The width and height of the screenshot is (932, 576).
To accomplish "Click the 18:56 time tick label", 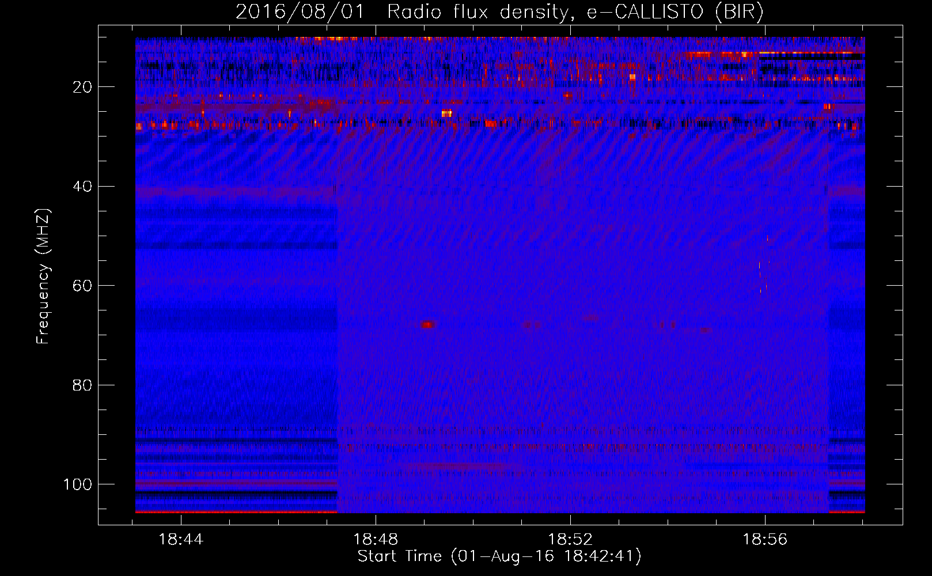I will pos(765,539).
